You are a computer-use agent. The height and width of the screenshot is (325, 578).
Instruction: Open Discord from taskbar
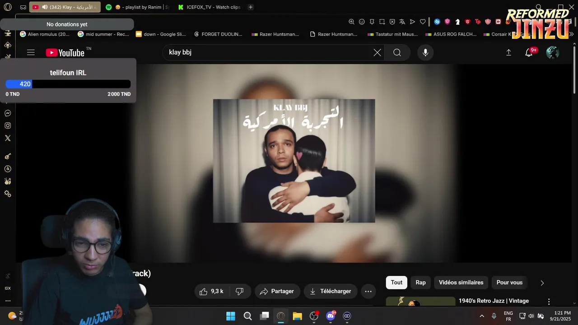click(331, 316)
